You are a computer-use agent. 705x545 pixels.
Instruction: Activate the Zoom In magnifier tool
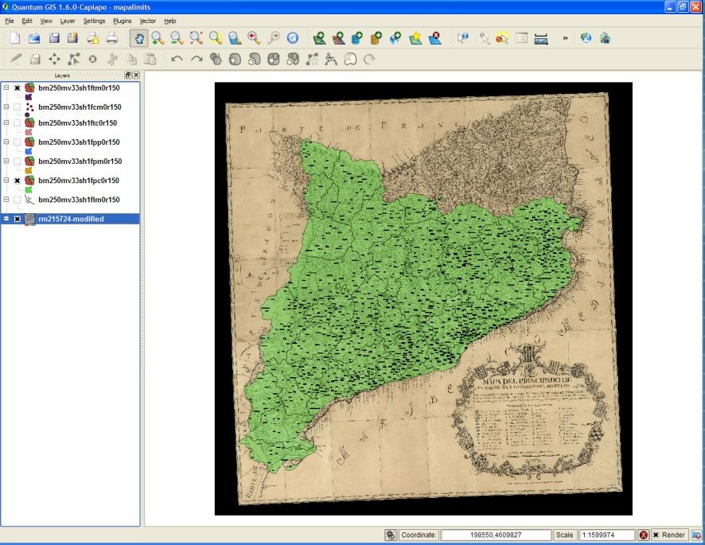(158, 38)
